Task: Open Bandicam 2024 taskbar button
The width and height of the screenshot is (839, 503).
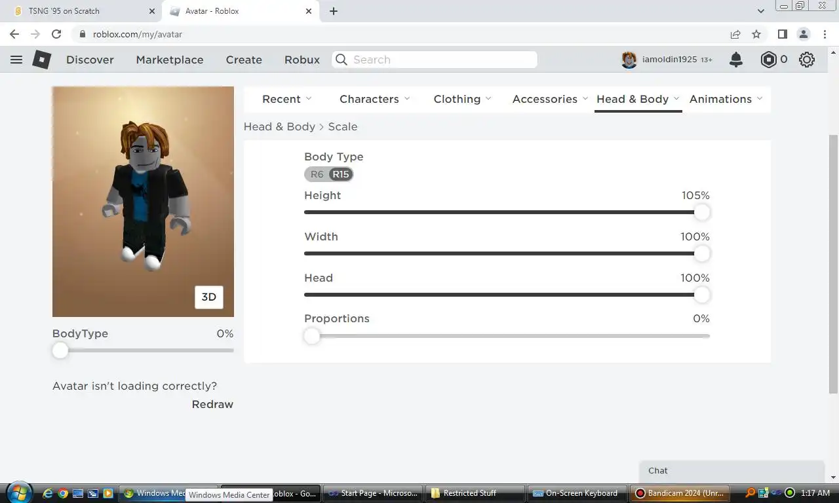Action: click(680, 493)
